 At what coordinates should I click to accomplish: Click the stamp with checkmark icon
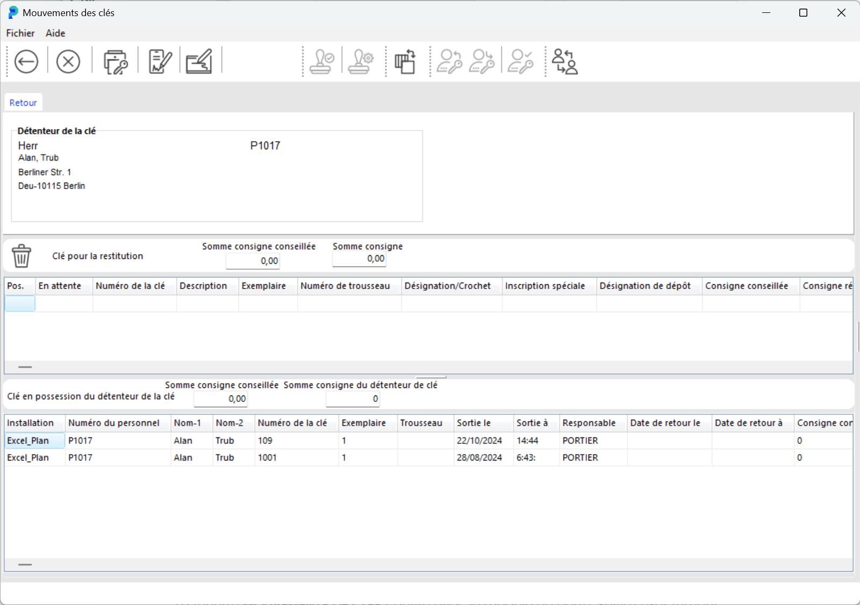click(x=322, y=62)
